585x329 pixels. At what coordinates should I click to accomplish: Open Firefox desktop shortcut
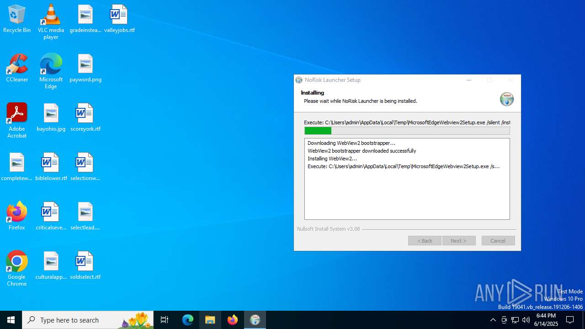tap(17, 217)
